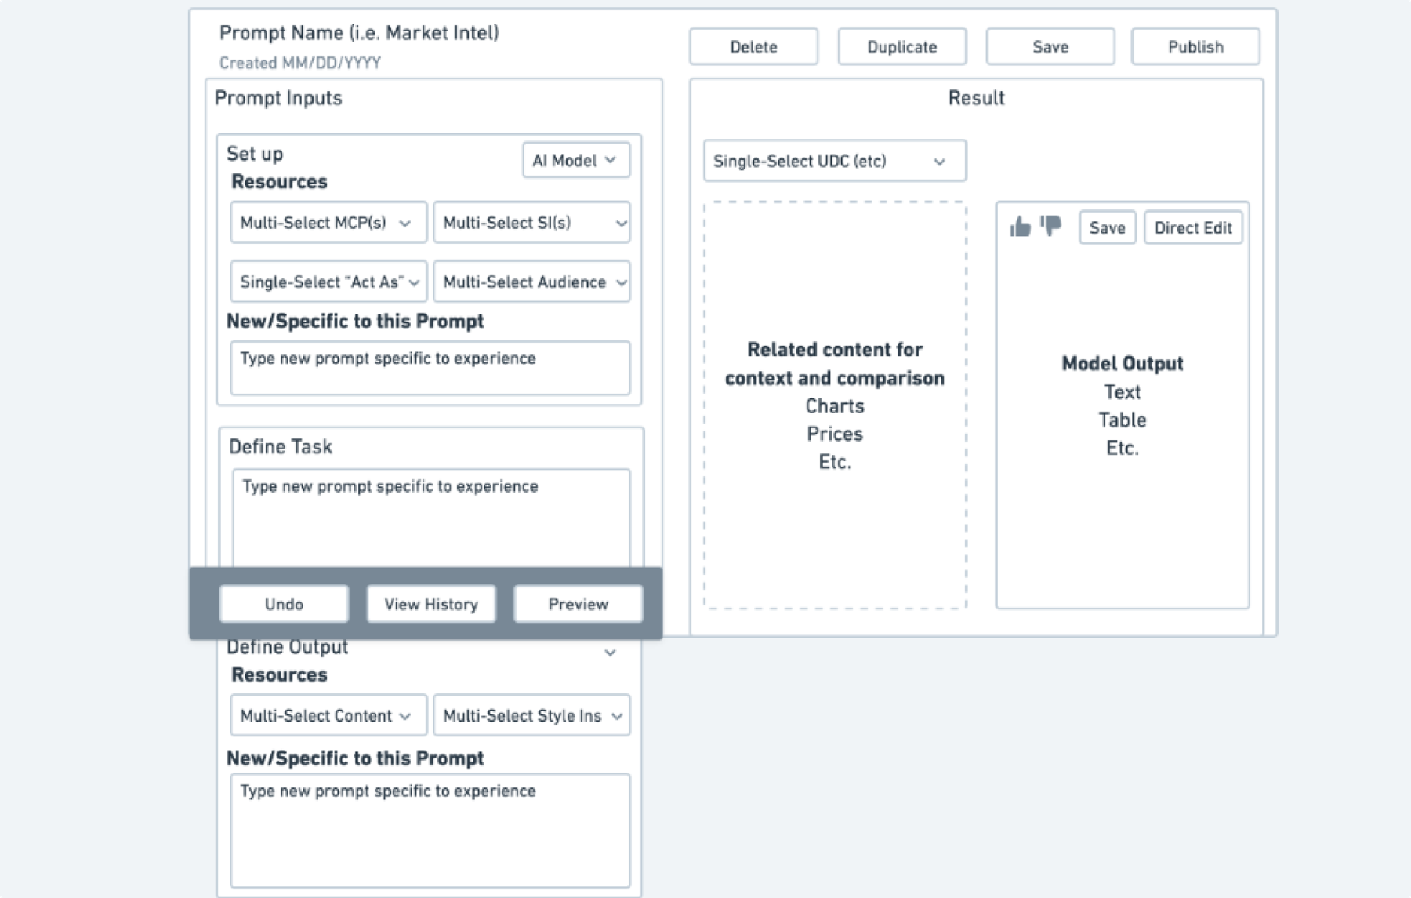The height and width of the screenshot is (898, 1411).
Task: Click the Preview button
Action: pyautogui.click(x=578, y=604)
